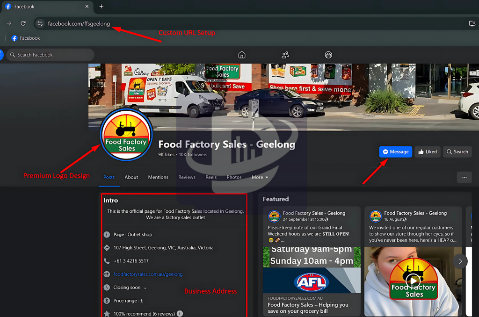Image resolution: width=479 pixels, height=317 pixels.
Task: Click avatar on 24 September featured post
Action: 274,216
